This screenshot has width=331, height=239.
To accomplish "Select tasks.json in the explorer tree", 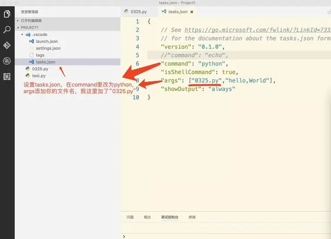I will point(68,62).
